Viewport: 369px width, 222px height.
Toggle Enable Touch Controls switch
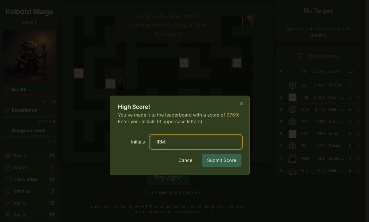142,193
